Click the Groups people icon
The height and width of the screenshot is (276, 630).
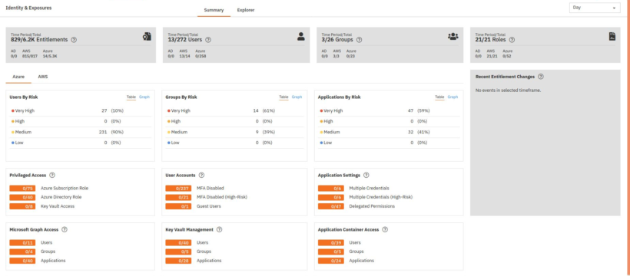pos(453,37)
